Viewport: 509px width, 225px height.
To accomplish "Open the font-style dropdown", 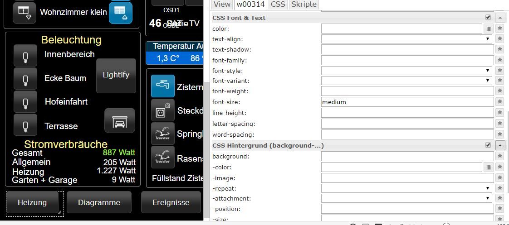I will point(407,71).
